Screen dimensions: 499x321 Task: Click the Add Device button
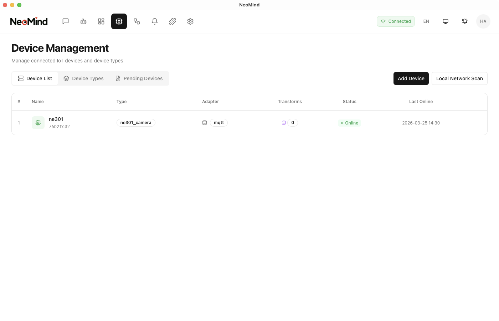tap(411, 78)
